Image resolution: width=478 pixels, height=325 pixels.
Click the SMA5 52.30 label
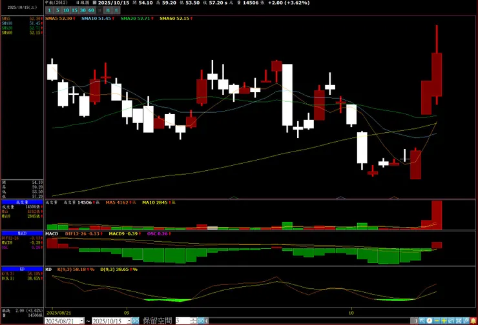[60, 19]
